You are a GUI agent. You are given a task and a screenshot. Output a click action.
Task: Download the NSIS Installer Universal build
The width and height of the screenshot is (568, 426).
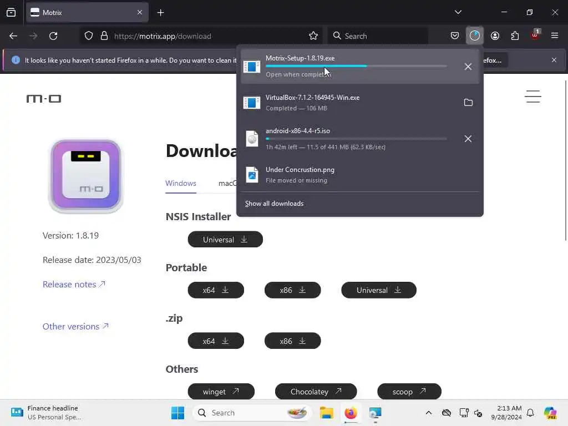(x=225, y=240)
